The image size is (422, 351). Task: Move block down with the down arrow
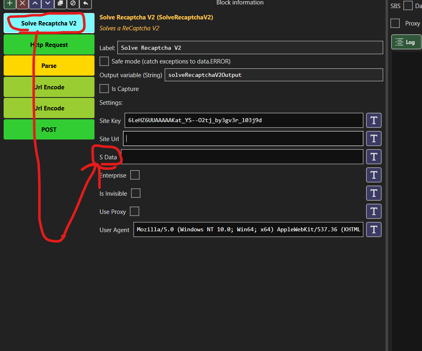tap(48, 4)
